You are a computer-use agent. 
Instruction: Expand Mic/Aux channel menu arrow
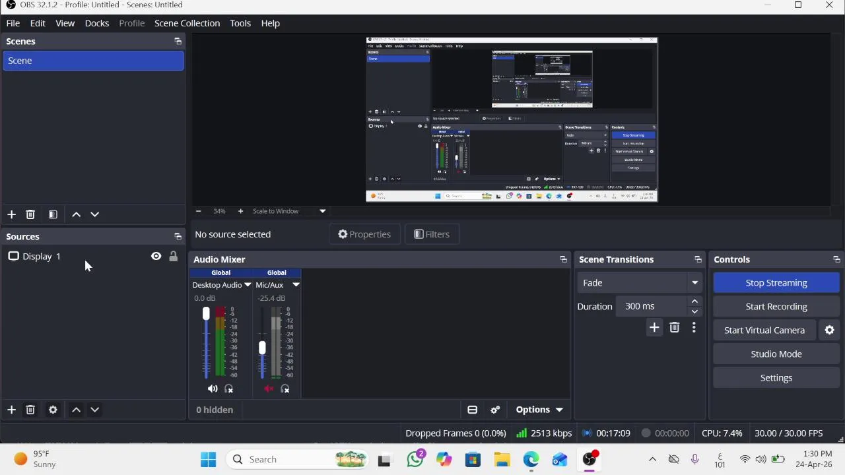tap(296, 285)
